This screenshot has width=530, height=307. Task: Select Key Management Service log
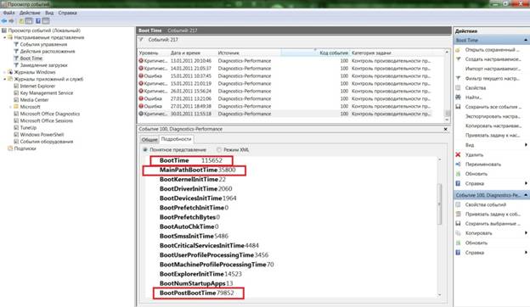[x=47, y=92]
